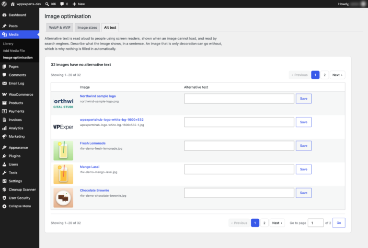Click the Cleanup Scanner icon
Image resolution: width=368 pixels, height=248 pixels.
[4, 189]
